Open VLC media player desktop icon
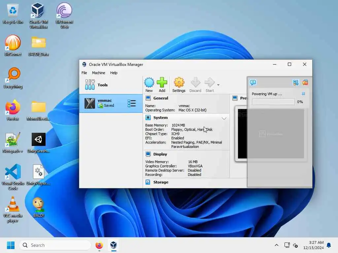The image size is (338, 253). pos(13,209)
